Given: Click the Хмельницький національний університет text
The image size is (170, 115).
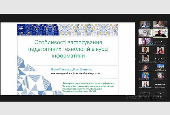Looking at the screenshot, I should click(76, 73).
